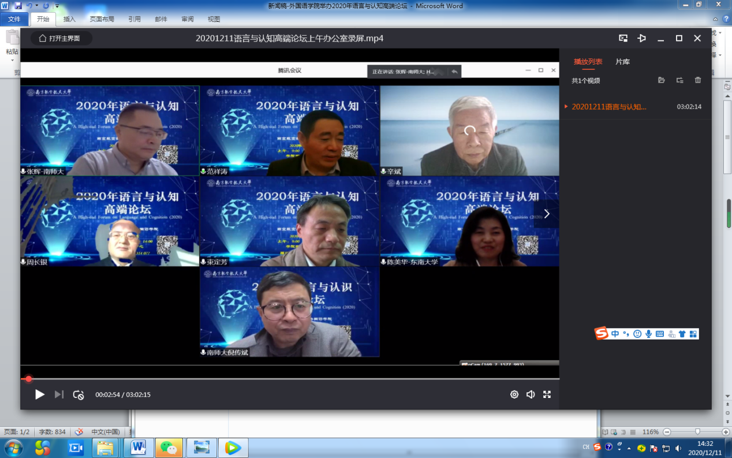732x458 pixels.
Task: Open the Word 文件 menu tab
Action: click(14, 19)
